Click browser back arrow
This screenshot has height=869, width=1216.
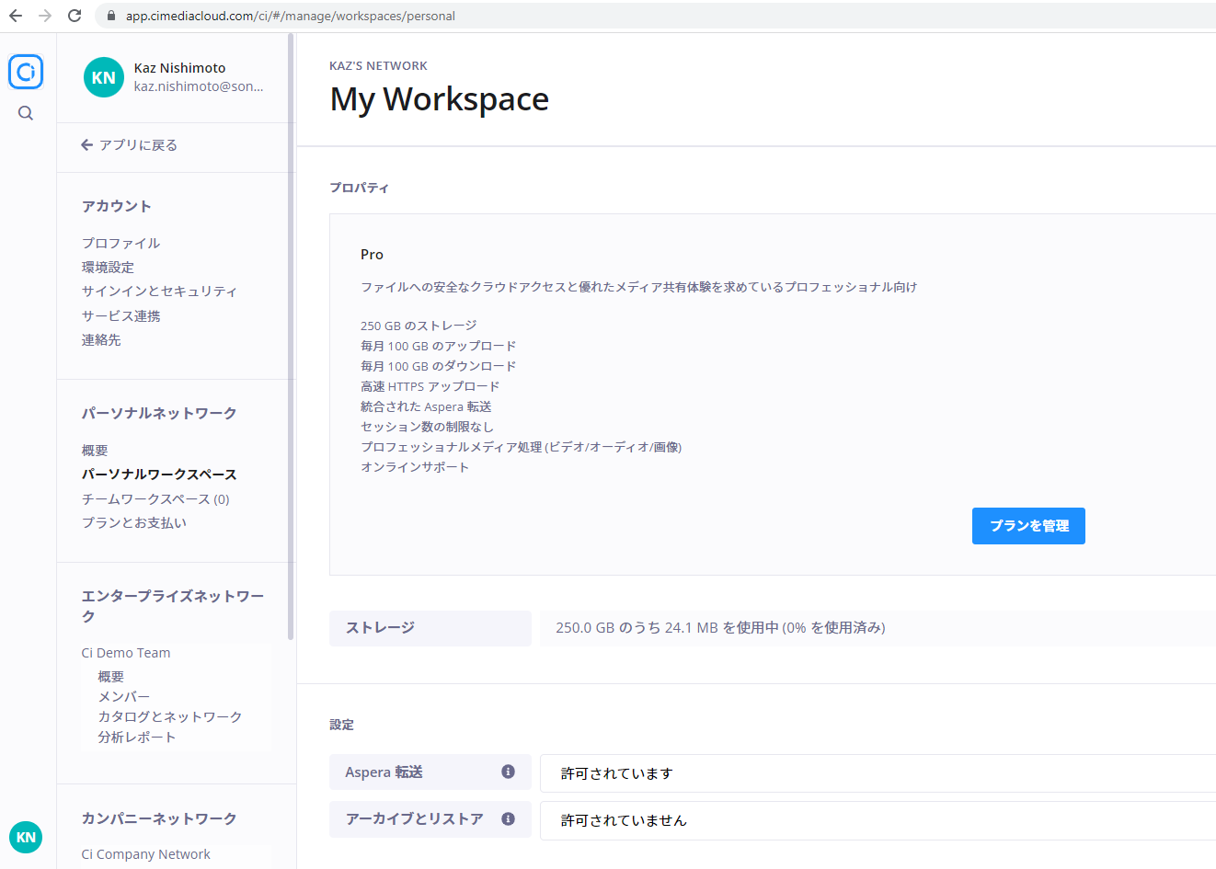(16, 16)
